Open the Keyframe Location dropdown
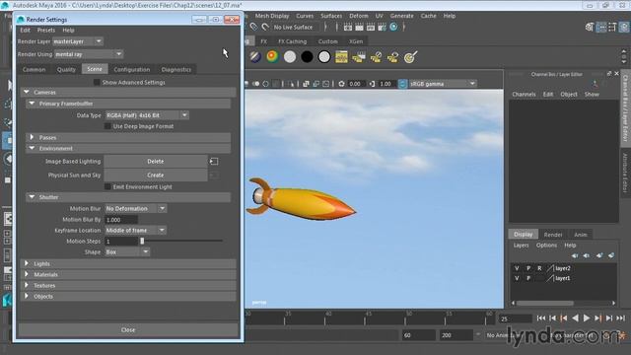This screenshot has width=631, height=355. (x=136, y=230)
